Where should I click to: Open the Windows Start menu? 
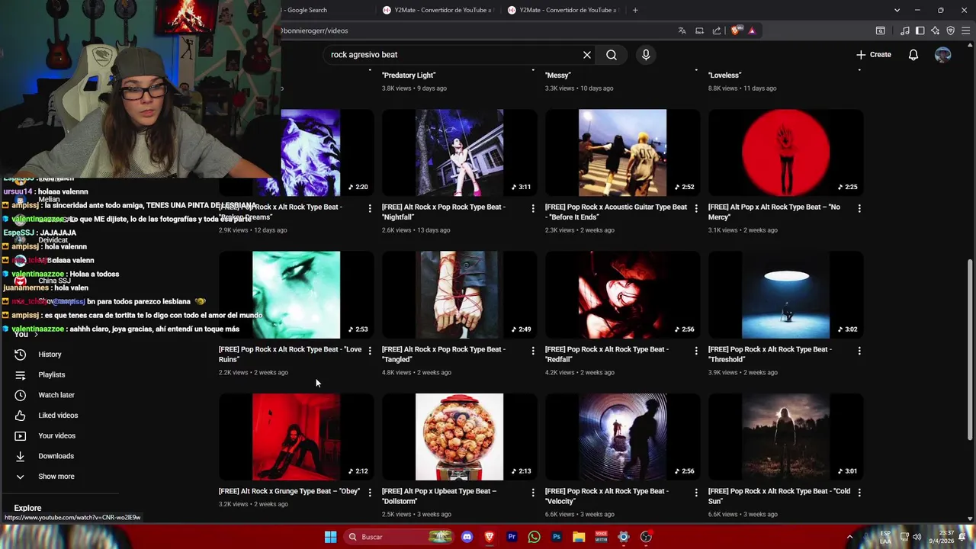tap(330, 537)
